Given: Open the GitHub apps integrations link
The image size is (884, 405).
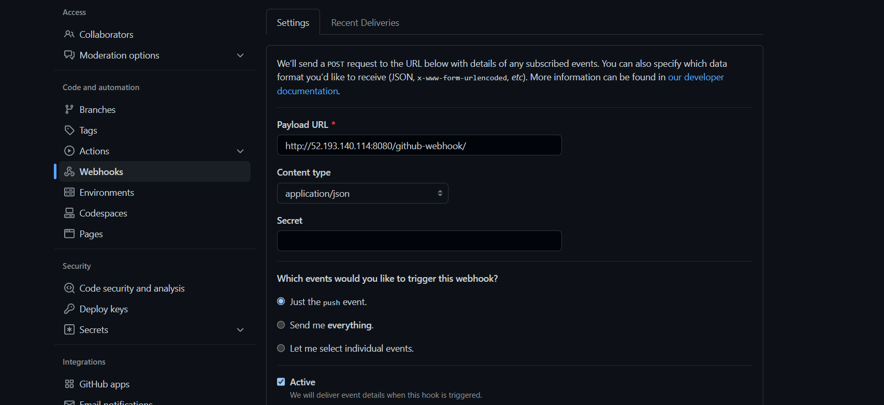Looking at the screenshot, I should (155, 384).
